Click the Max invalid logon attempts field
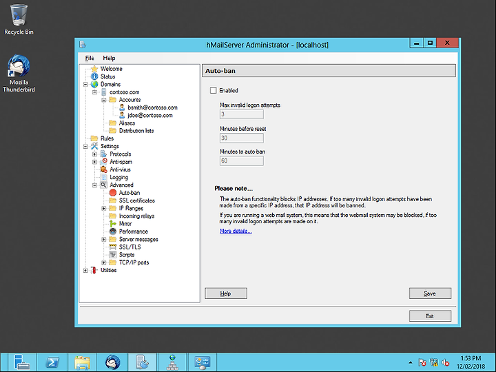This screenshot has height=372, width=496. point(242,114)
